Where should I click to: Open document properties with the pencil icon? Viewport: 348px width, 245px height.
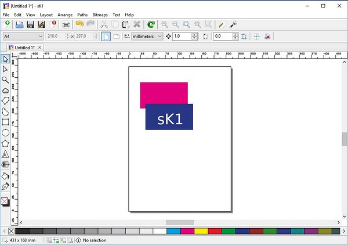point(222,24)
